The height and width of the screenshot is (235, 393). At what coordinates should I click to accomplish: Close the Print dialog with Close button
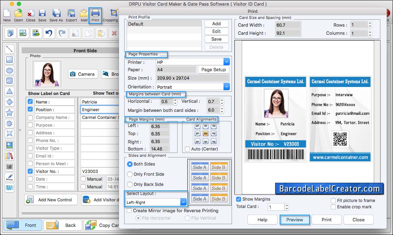pos(358,220)
